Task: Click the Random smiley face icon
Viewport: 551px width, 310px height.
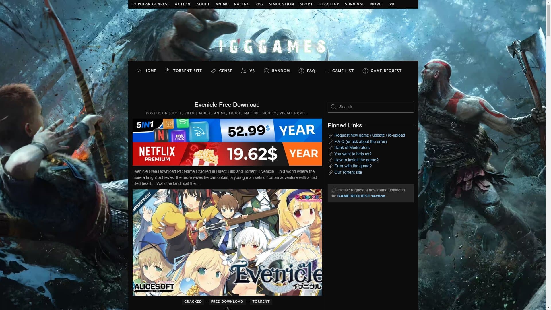Action: (x=267, y=71)
